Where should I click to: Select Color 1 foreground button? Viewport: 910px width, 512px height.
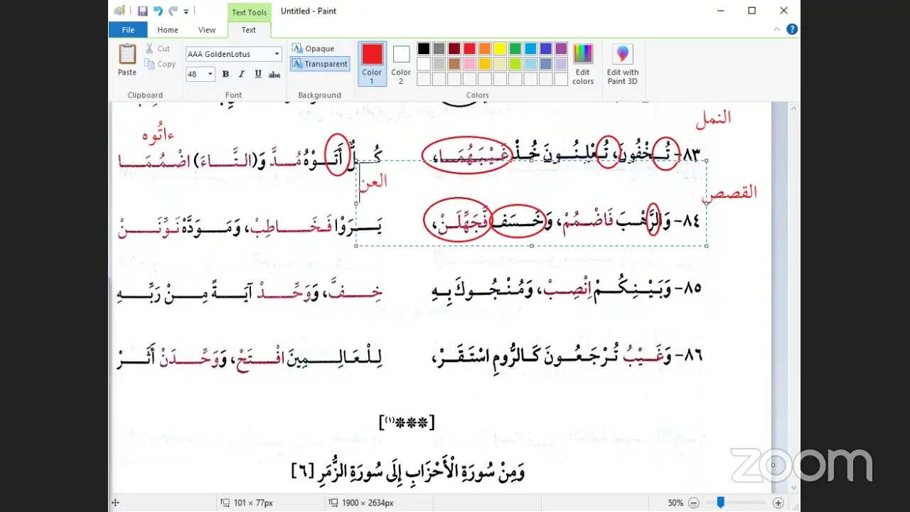click(372, 63)
